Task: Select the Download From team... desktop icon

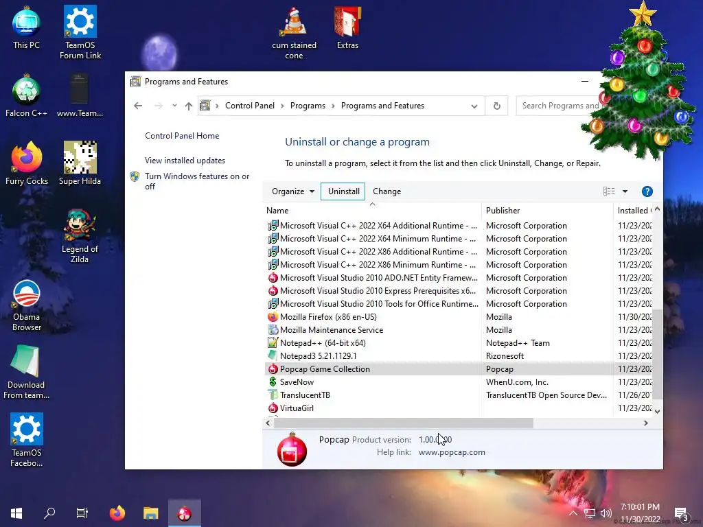Action: coord(27,372)
